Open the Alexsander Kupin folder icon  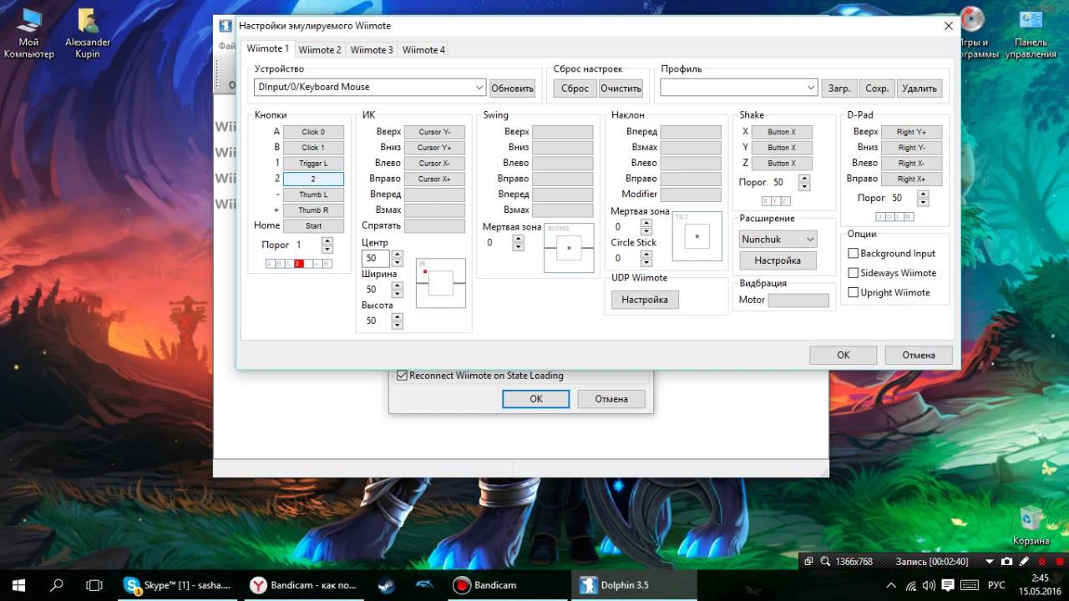click(x=88, y=33)
